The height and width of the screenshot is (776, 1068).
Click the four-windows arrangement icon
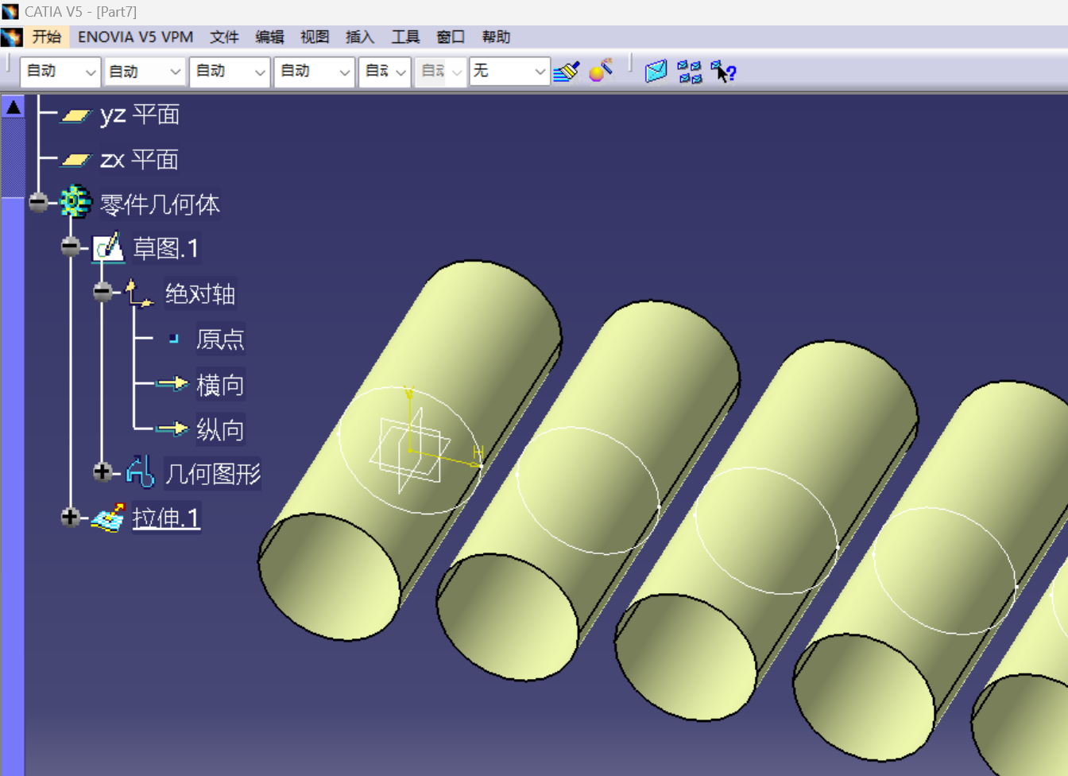tap(690, 72)
